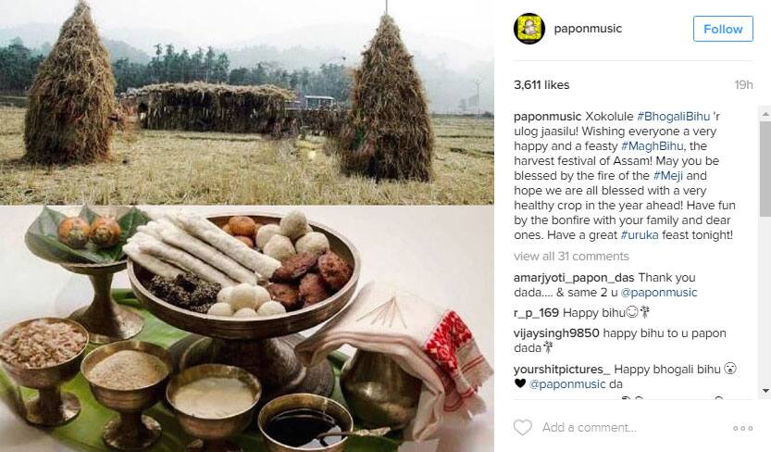The height and width of the screenshot is (452, 771).
Task: Click into Add a comment field
Action: coord(634,427)
